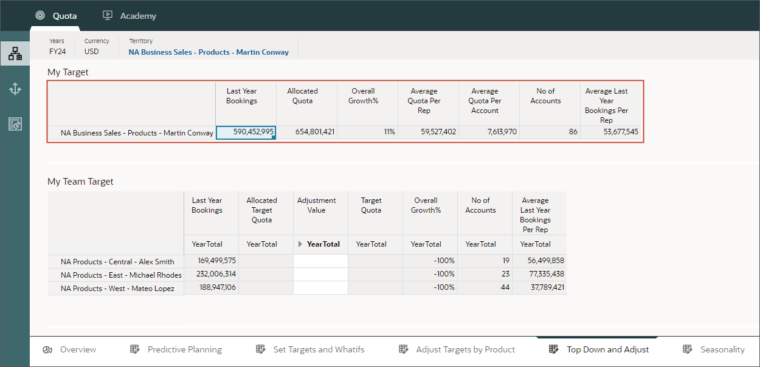The height and width of the screenshot is (367, 760).
Task: Click the Overview tab icon
Action: [x=47, y=349]
